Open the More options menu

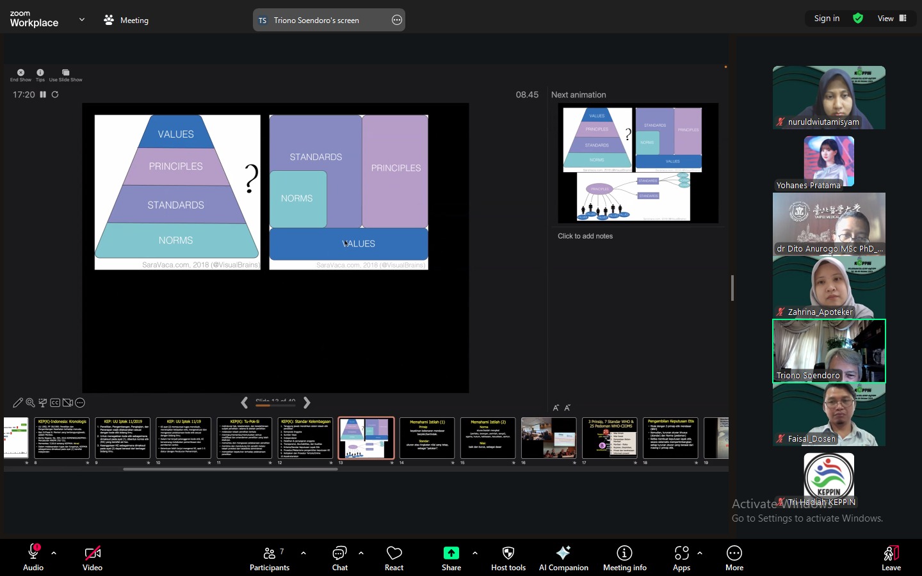click(x=734, y=557)
